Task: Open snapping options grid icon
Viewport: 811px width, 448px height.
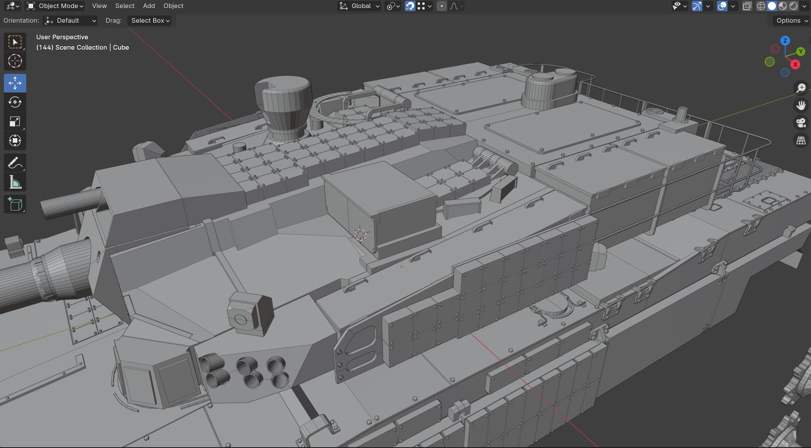Action: pos(424,6)
